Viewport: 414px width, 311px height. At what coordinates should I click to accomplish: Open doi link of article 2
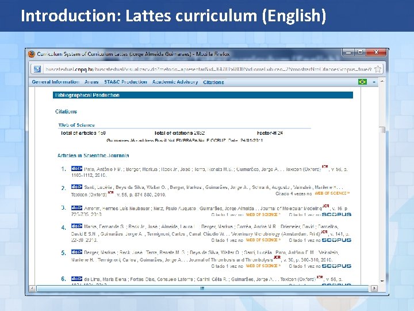pos(76,187)
